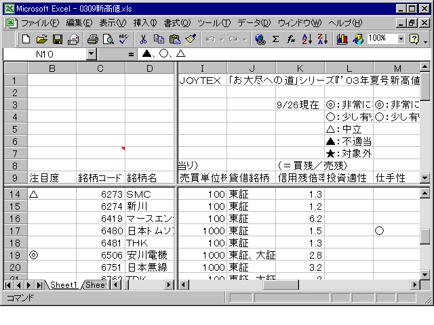Open the 編集(E) menu

pos(79,23)
